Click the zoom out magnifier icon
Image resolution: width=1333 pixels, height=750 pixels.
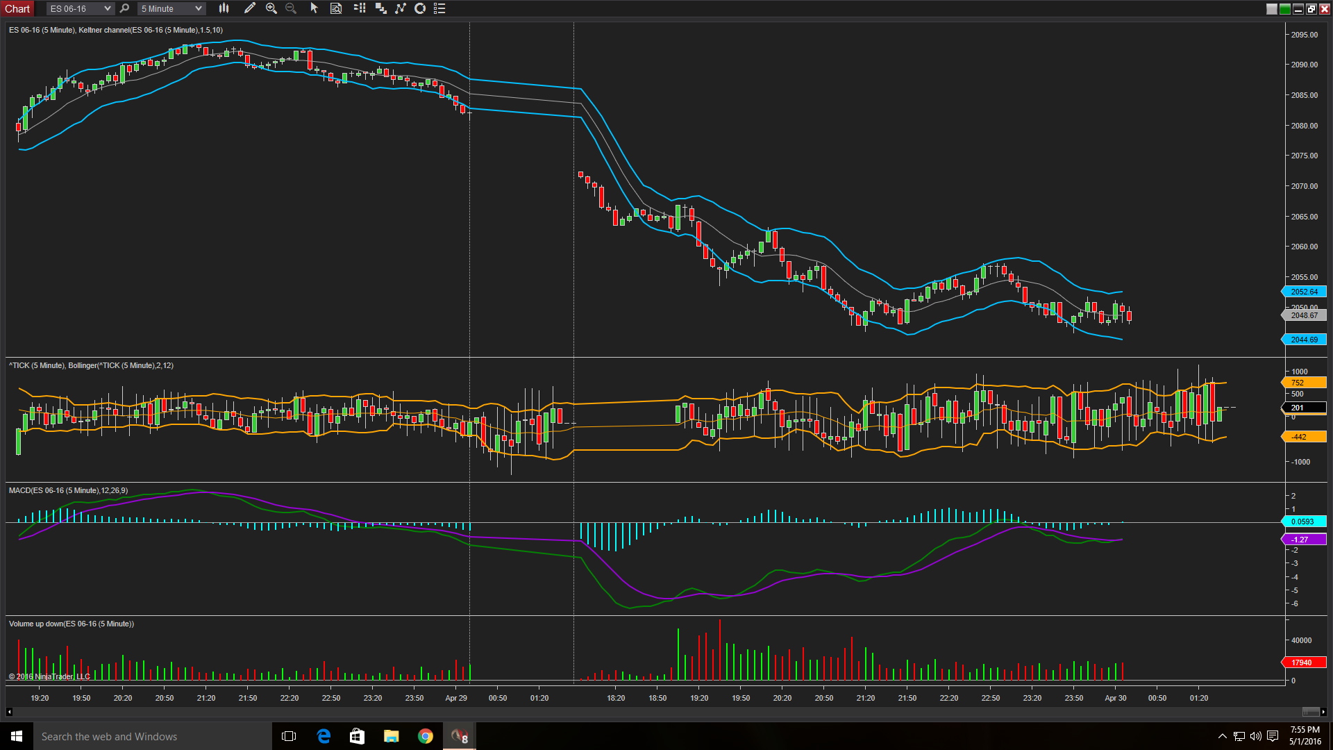(291, 8)
